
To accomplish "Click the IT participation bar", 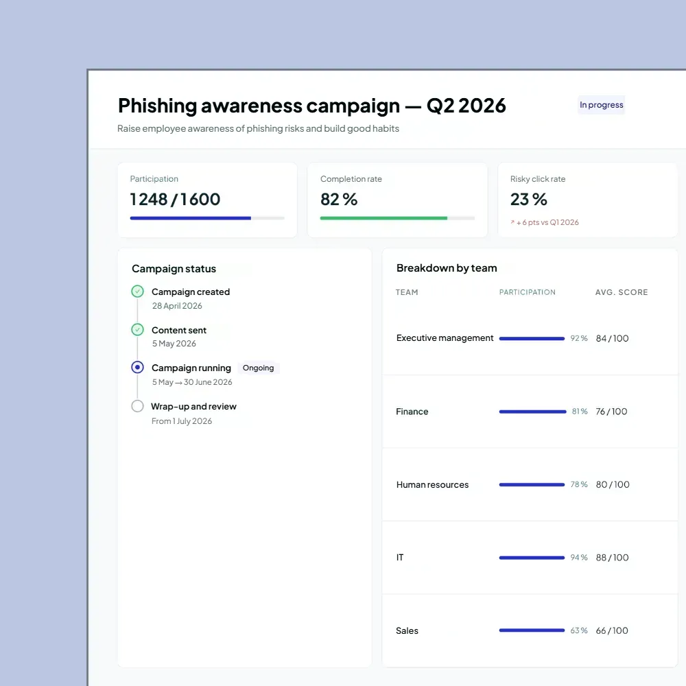I will pyautogui.click(x=532, y=558).
